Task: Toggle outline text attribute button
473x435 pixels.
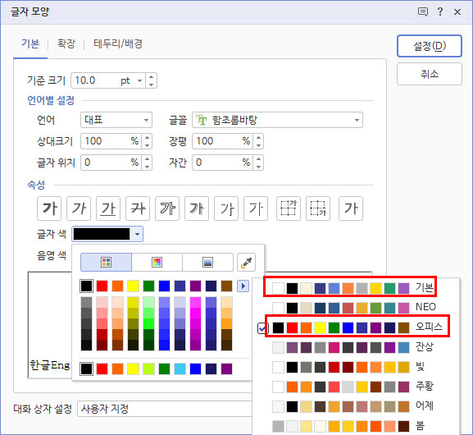Action: (x=167, y=208)
